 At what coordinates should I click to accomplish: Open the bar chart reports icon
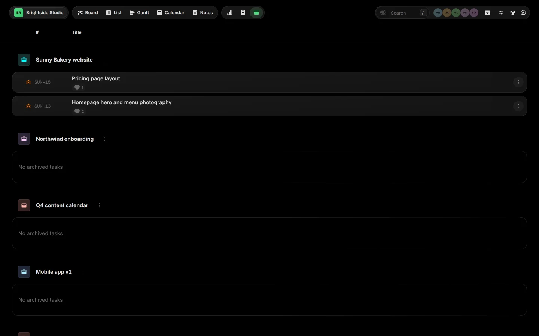[229, 13]
